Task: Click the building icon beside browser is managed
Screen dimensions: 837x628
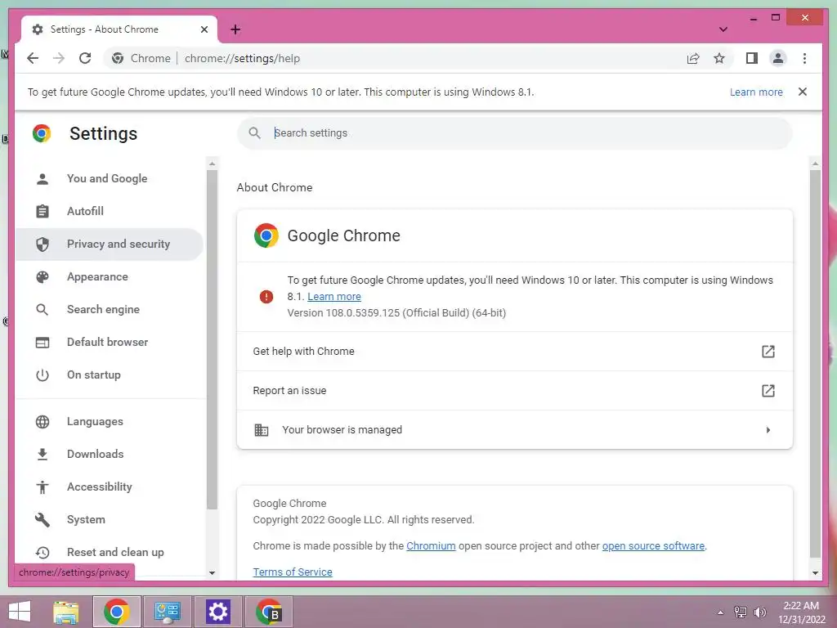Action: click(261, 430)
